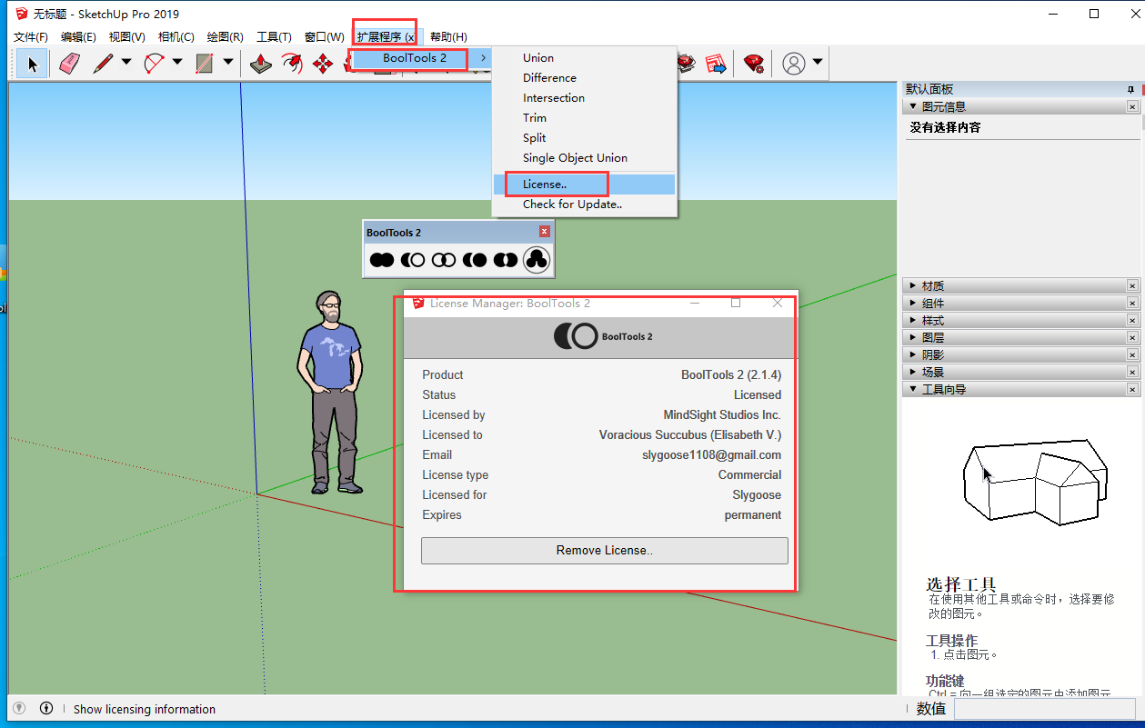Open the 帮助(H) menu
Image resolution: width=1145 pixels, height=728 pixels.
pos(448,36)
